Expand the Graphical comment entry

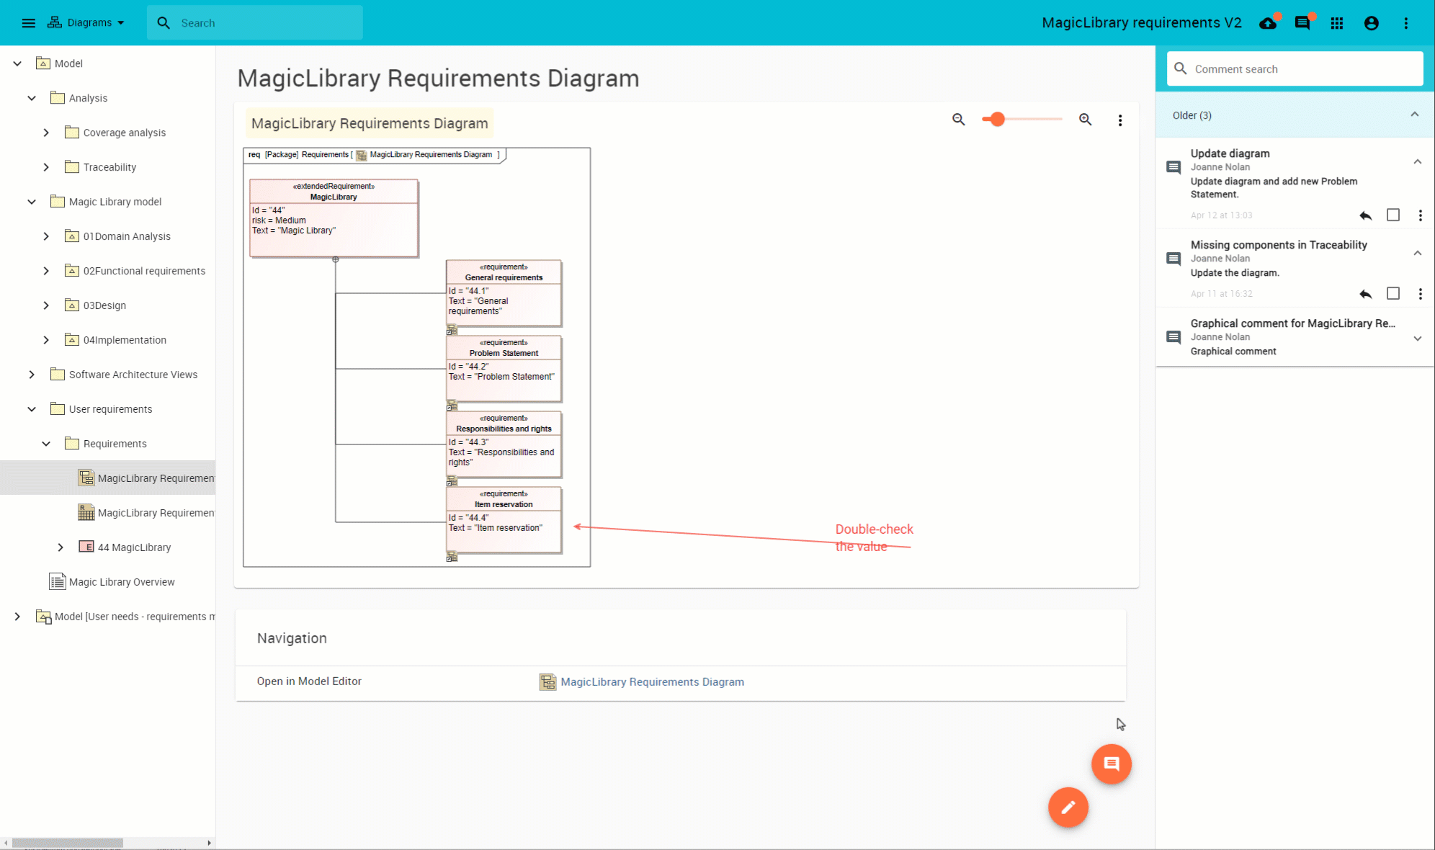point(1417,339)
